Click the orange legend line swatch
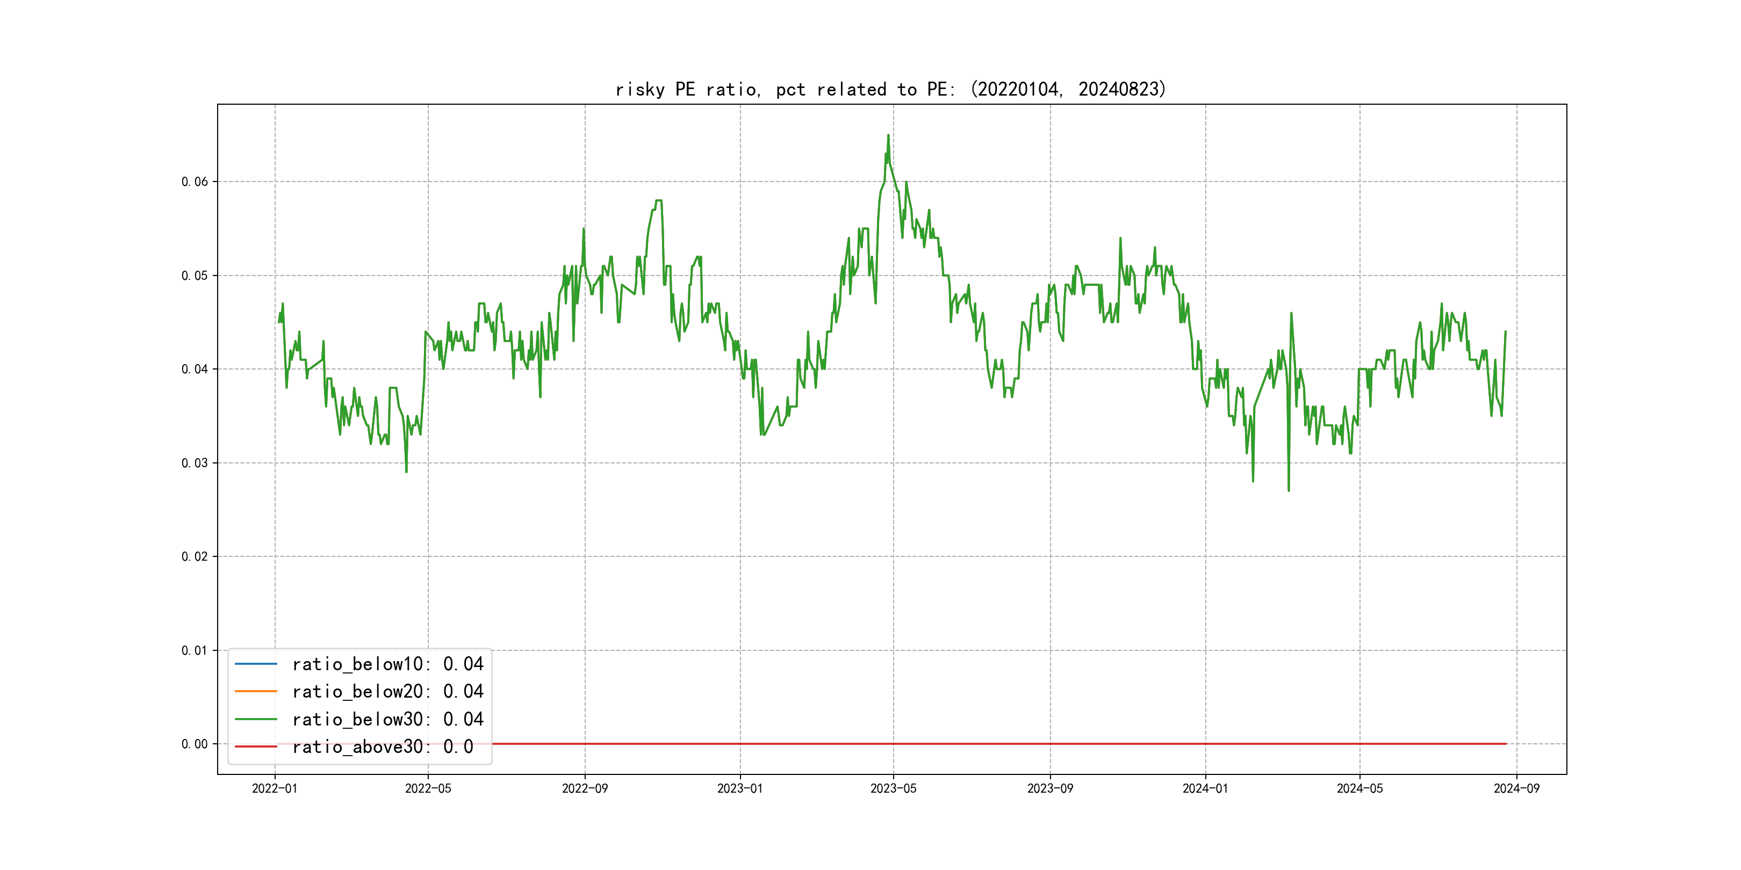This screenshot has height=870, width=1741. coord(255,692)
